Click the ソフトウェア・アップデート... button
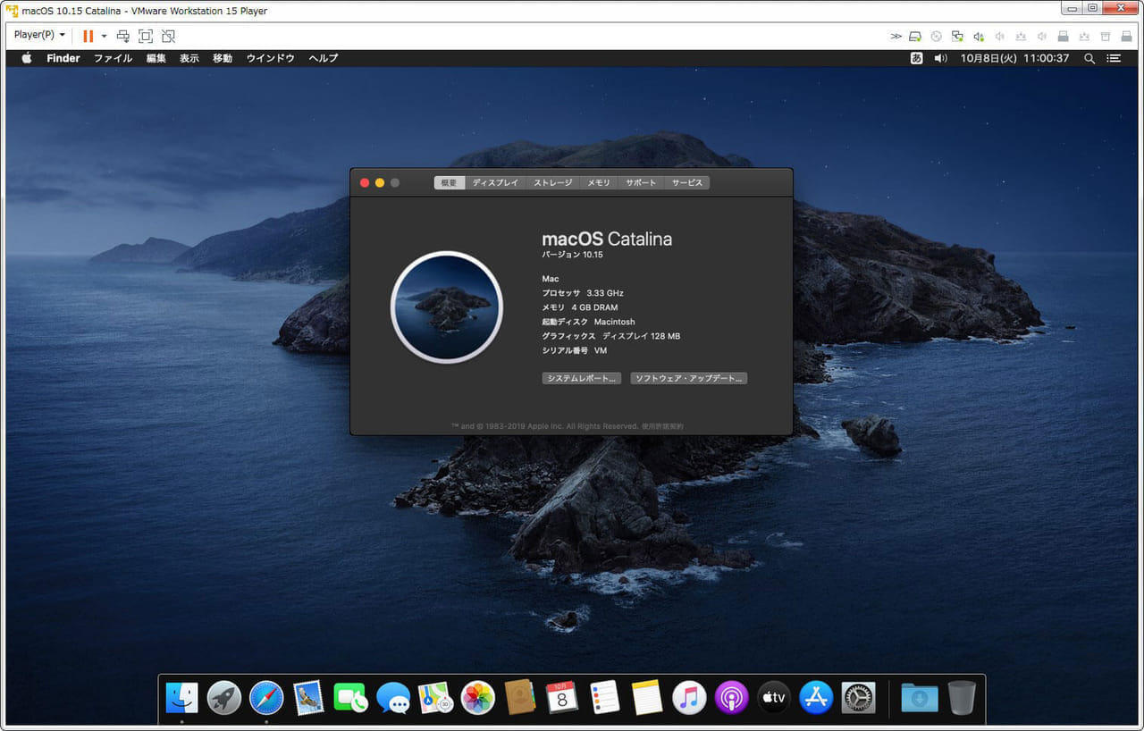This screenshot has width=1144, height=731. click(x=688, y=378)
